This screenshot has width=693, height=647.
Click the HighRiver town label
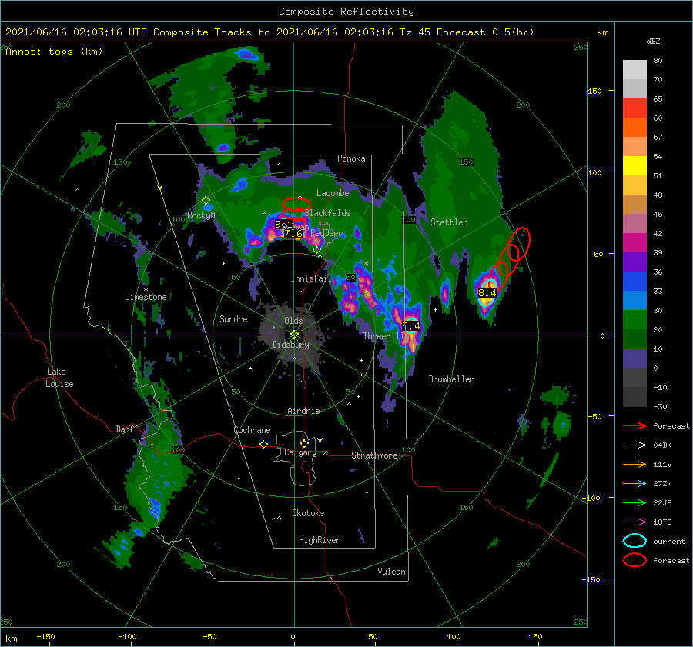point(320,540)
